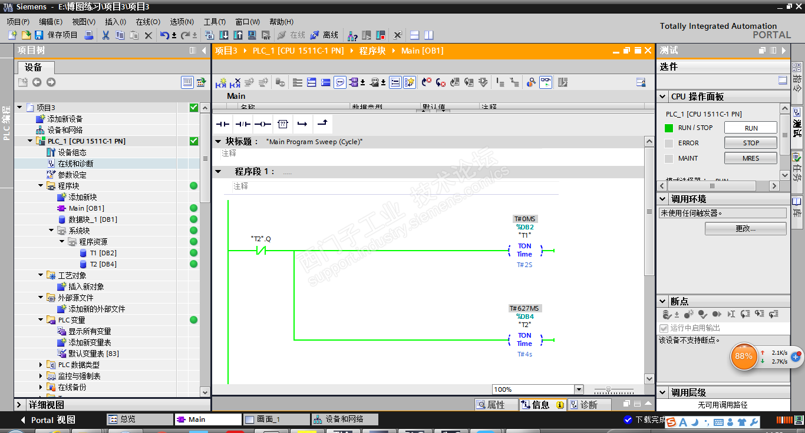Open the 帮助(H) menu
This screenshot has height=433, width=805.
click(x=281, y=22)
